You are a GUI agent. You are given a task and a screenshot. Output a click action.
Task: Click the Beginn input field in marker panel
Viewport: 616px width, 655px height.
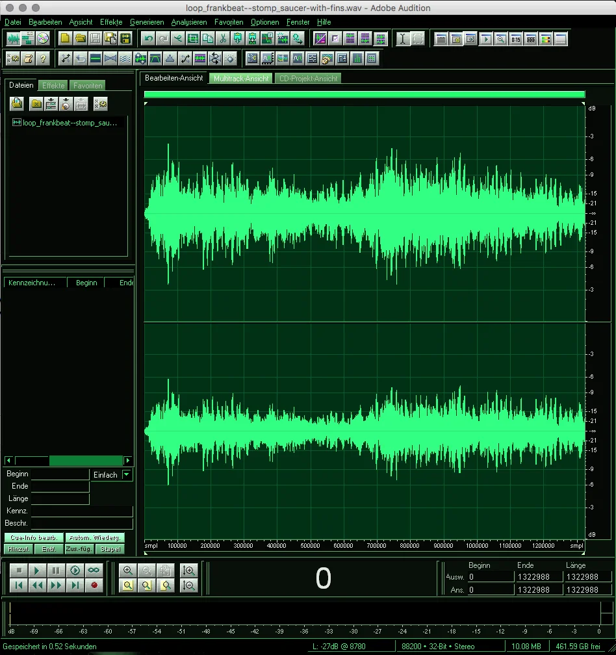click(x=60, y=474)
